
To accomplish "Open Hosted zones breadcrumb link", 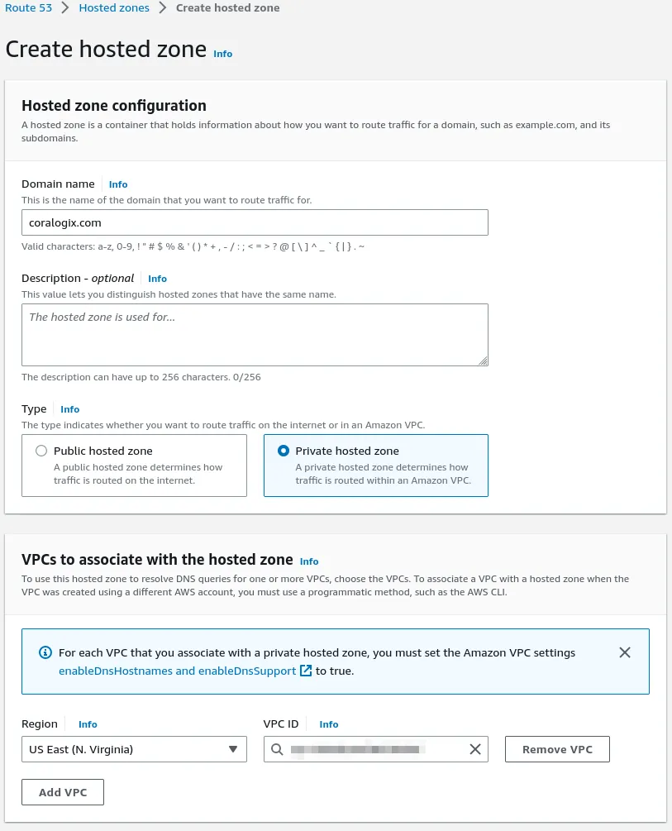I will click(114, 8).
